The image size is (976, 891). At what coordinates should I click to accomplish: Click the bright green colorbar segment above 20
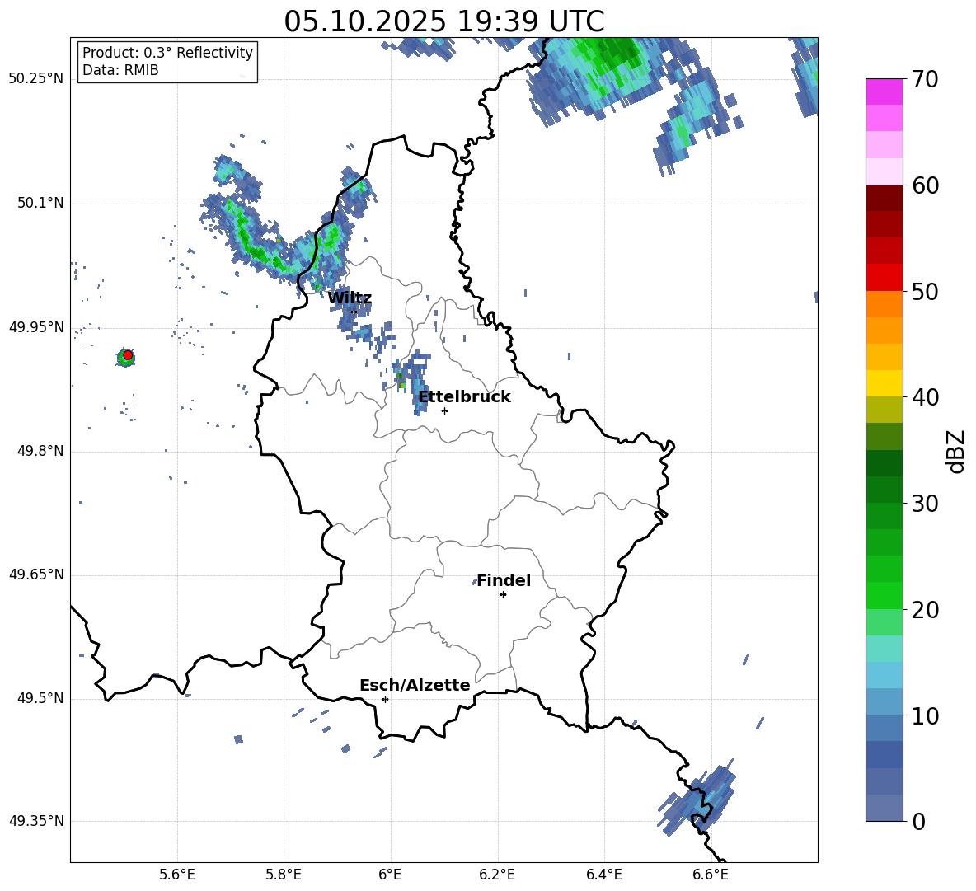[884, 595]
